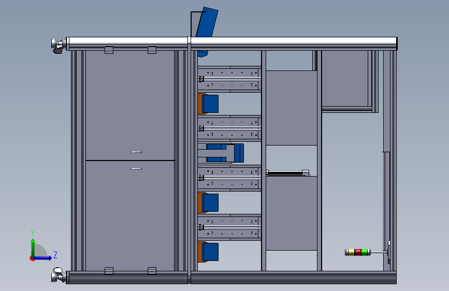The height and width of the screenshot is (291, 449).
Task: Click the red origin point of the triad
Action: [32, 259]
